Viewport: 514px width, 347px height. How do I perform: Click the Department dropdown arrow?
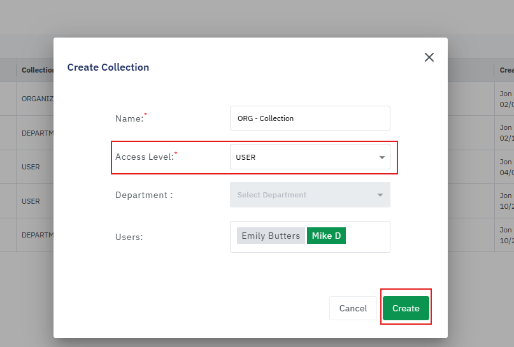[x=380, y=195]
